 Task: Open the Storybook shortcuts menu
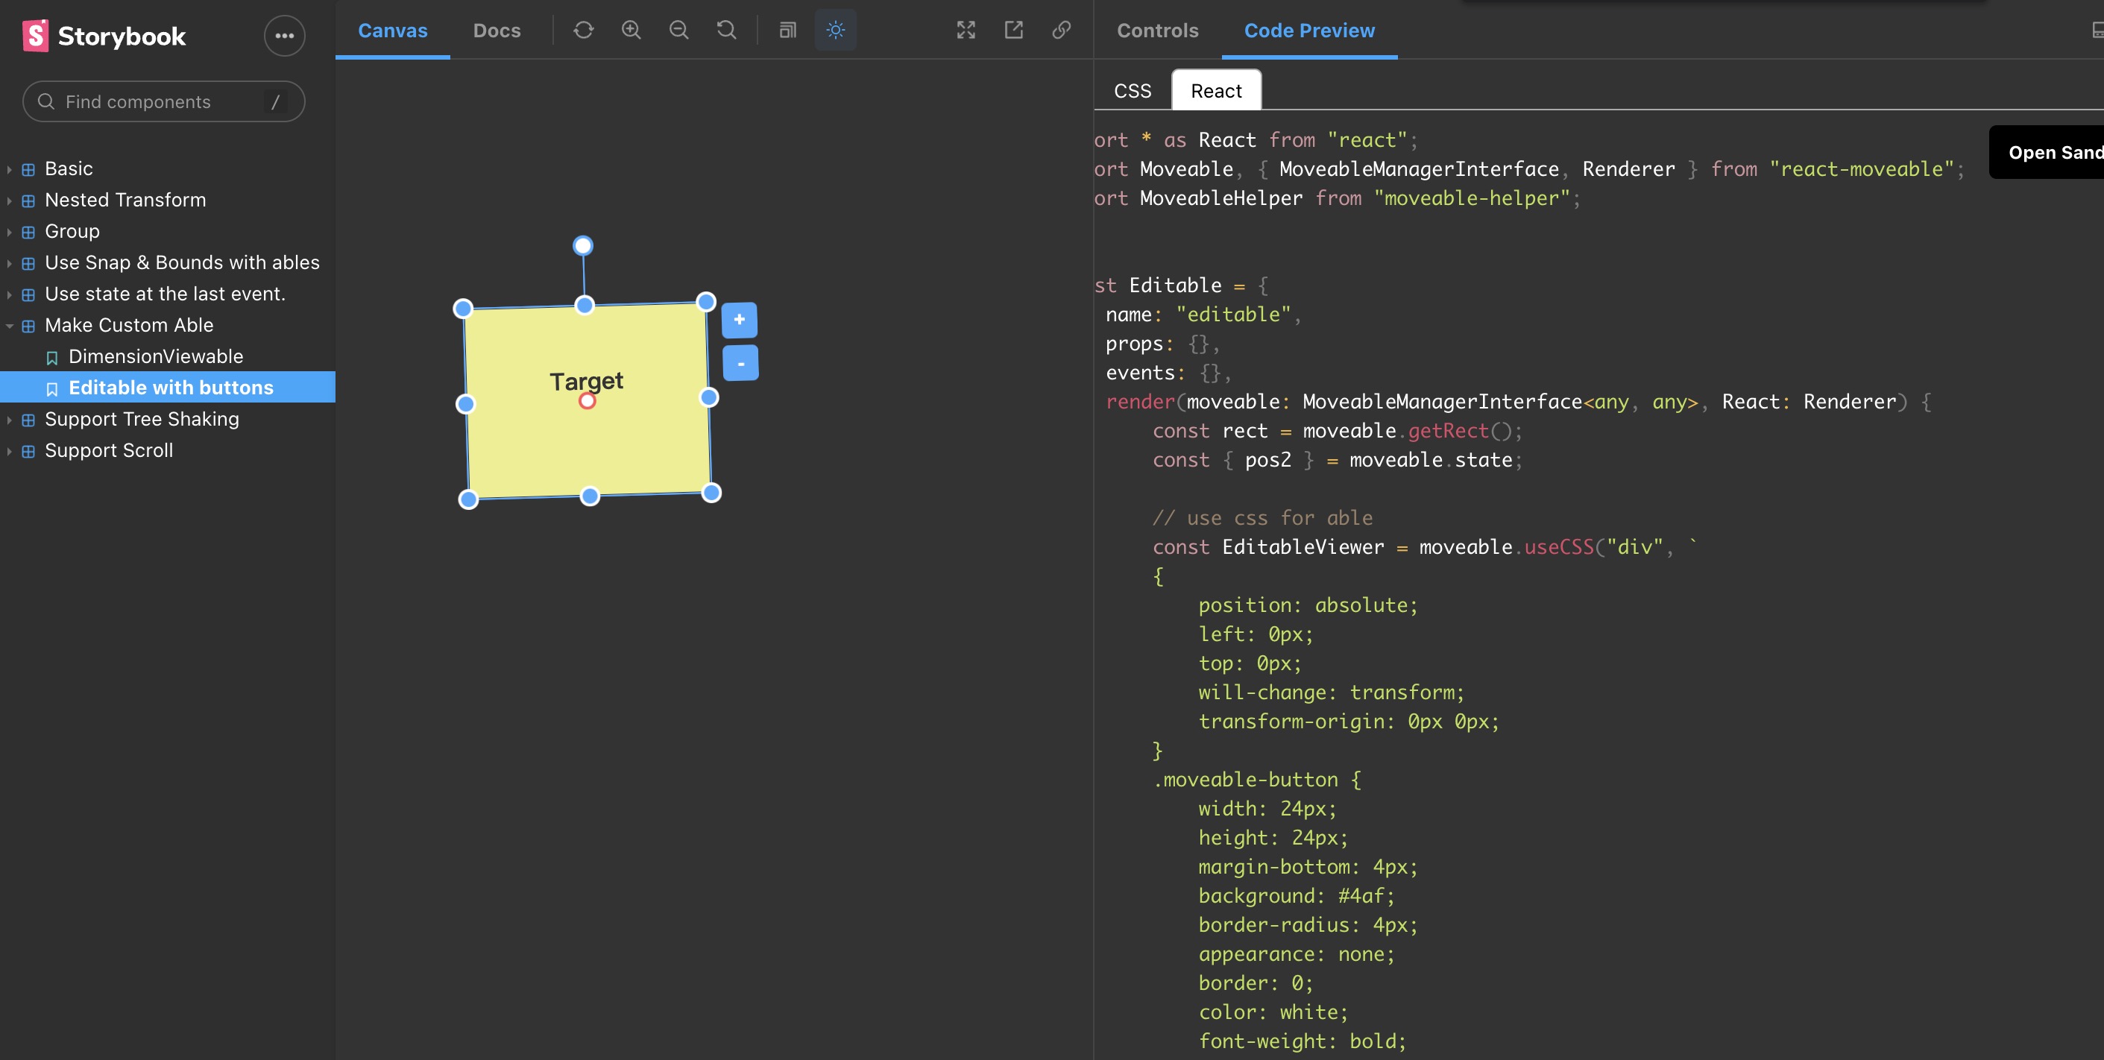(x=283, y=35)
